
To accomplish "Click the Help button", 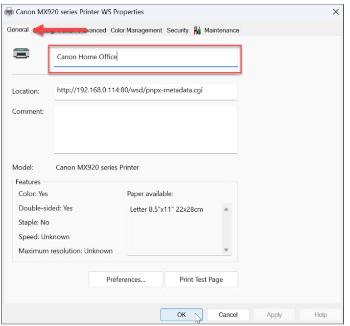I will click(x=320, y=315).
